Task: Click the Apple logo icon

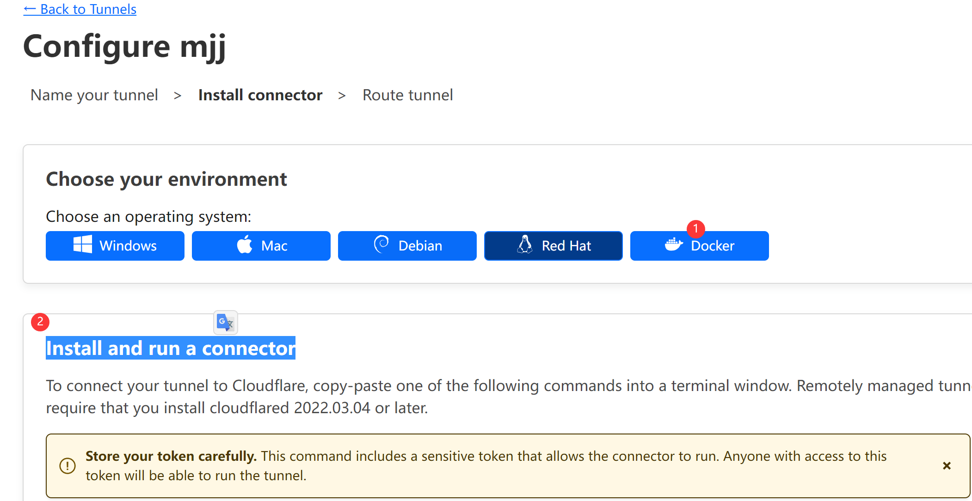Action: coord(245,244)
